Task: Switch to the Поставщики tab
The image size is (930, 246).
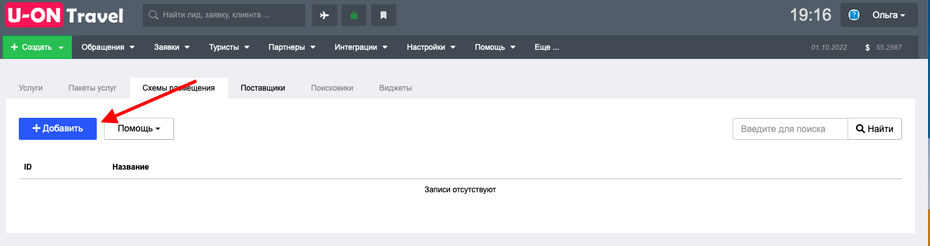Action: 262,88
